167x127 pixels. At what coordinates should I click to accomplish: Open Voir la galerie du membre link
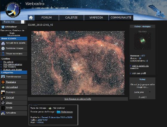pos(140,67)
